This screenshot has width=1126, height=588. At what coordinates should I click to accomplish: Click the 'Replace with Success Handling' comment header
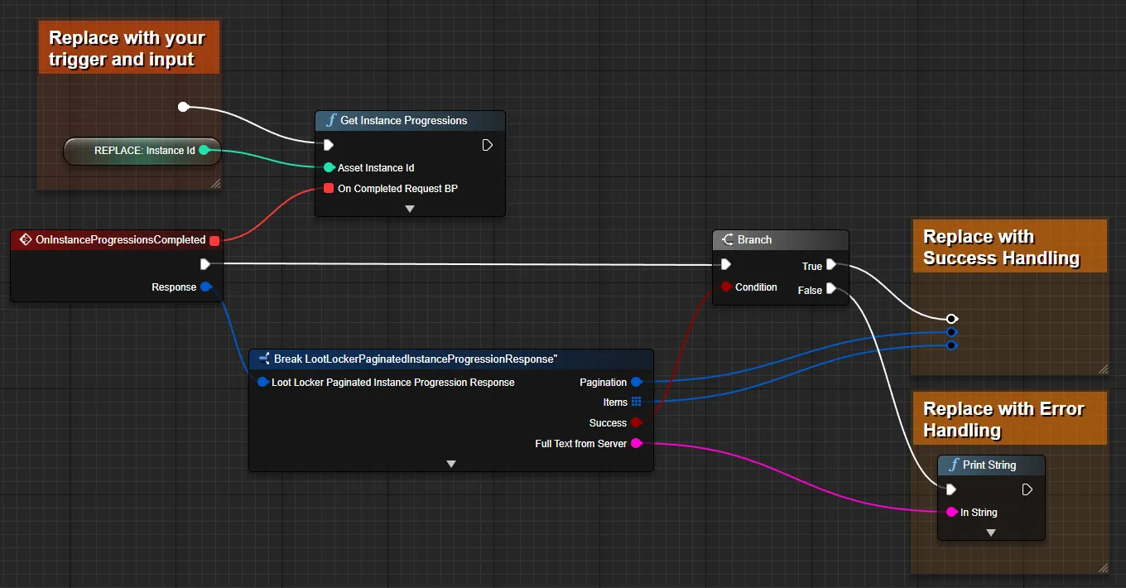[1009, 247]
